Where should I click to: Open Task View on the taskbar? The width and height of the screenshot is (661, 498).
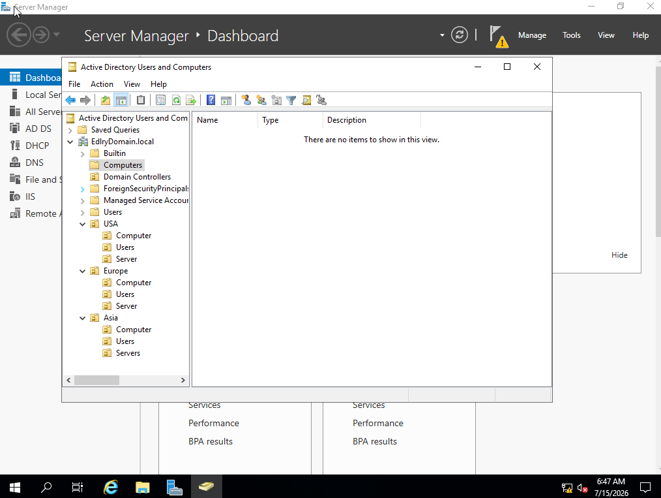pos(78,487)
